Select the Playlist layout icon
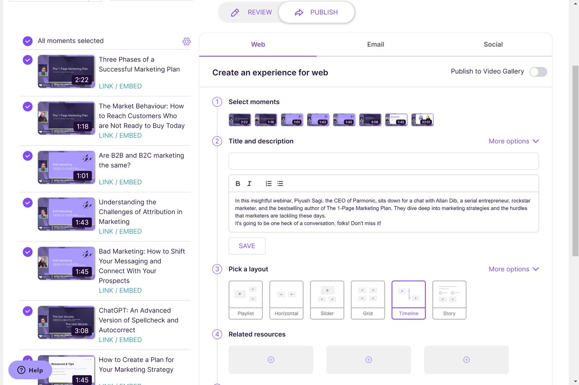The width and height of the screenshot is (579, 385). click(x=246, y=300)
